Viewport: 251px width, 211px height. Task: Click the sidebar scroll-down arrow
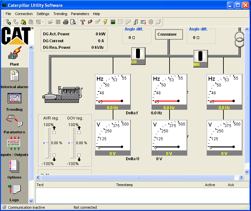pyautogui.click(x=31, y=201)
